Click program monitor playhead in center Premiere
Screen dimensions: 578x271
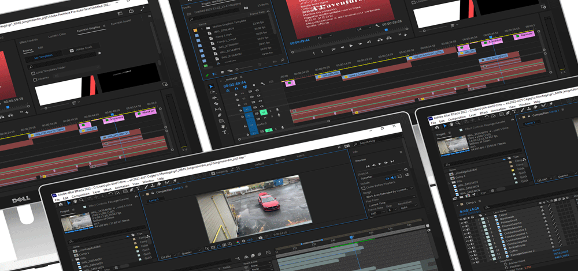coord(386,29)
